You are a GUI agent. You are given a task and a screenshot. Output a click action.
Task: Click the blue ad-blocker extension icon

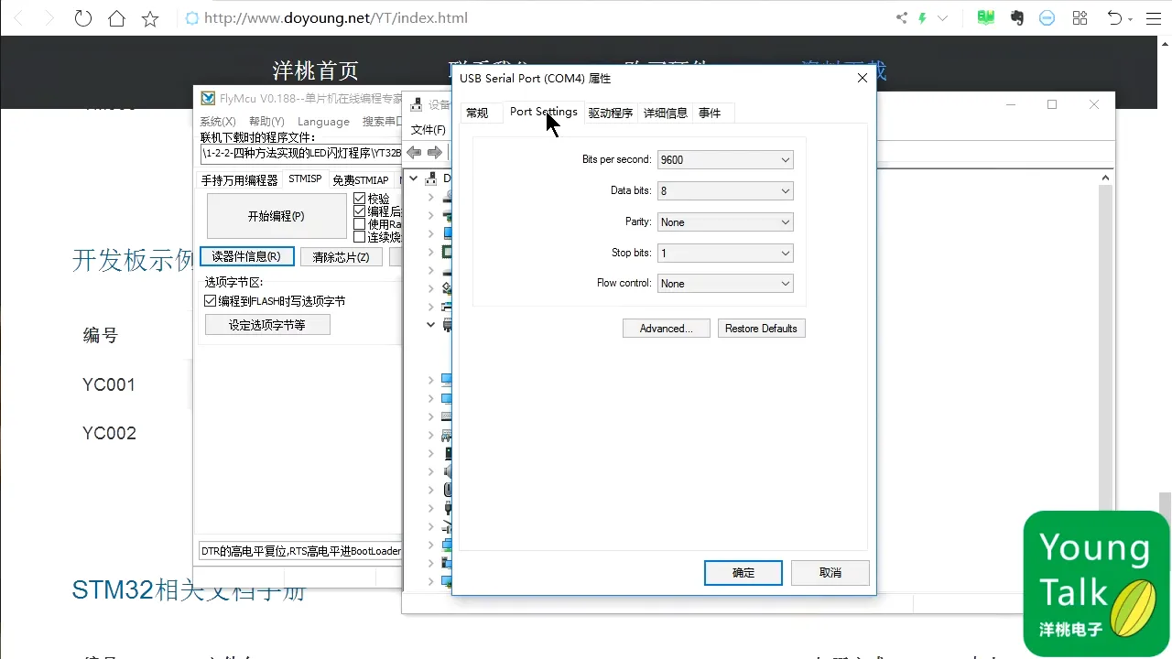click(x=1047, y=17)
